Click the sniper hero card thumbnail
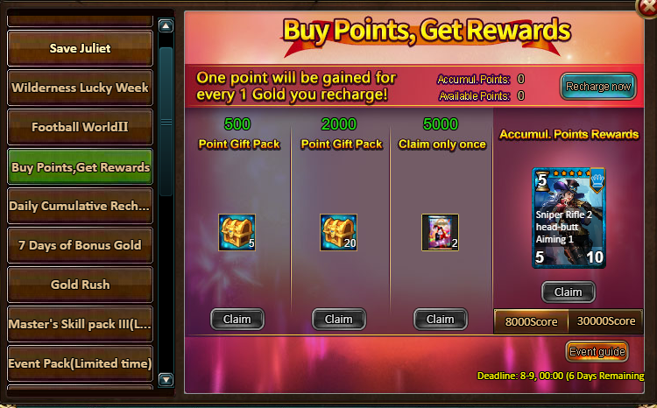 569,218
